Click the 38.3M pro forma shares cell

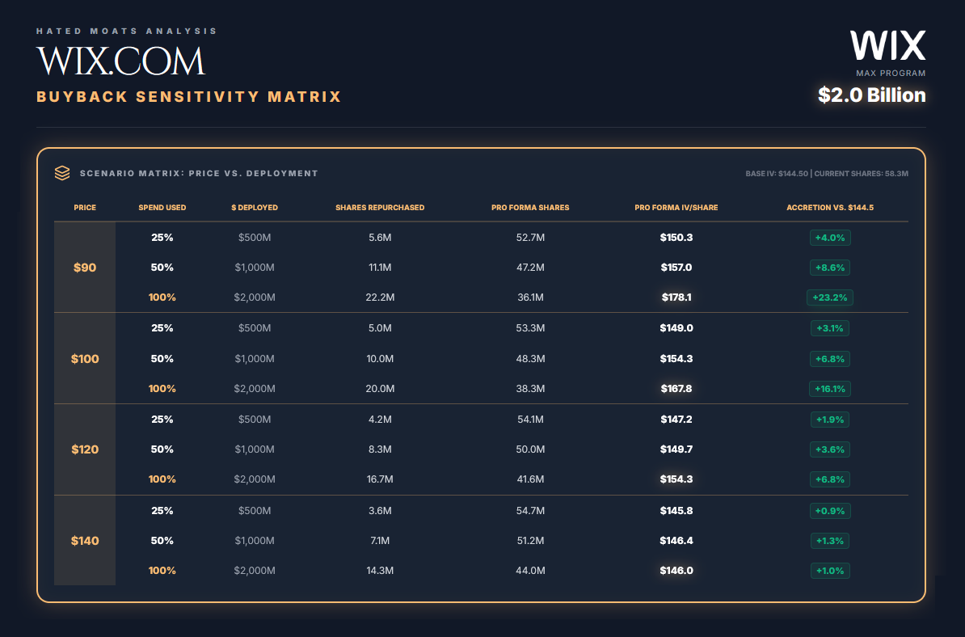click(x=530, y=388)
